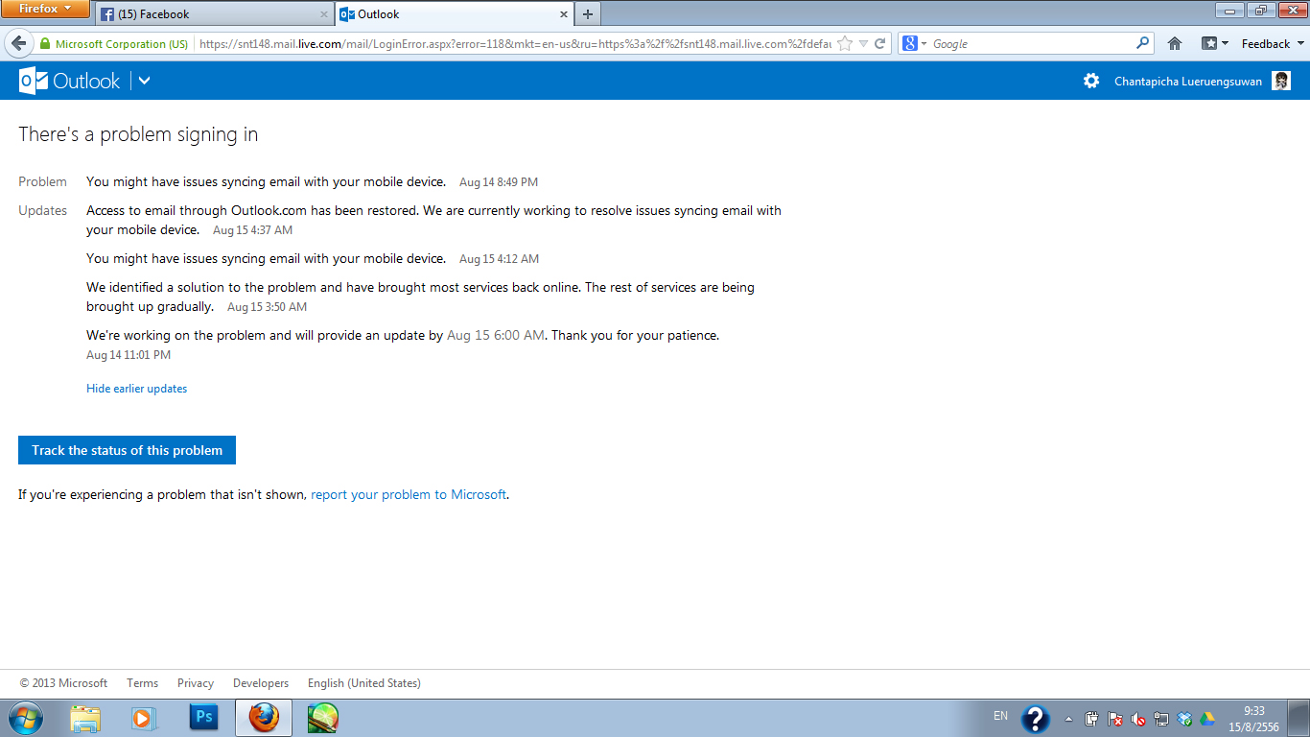The width and height of the screenshot is (1310, 737).
Task: Click the 'There's a problem signing in' heading
Action: 138,134
